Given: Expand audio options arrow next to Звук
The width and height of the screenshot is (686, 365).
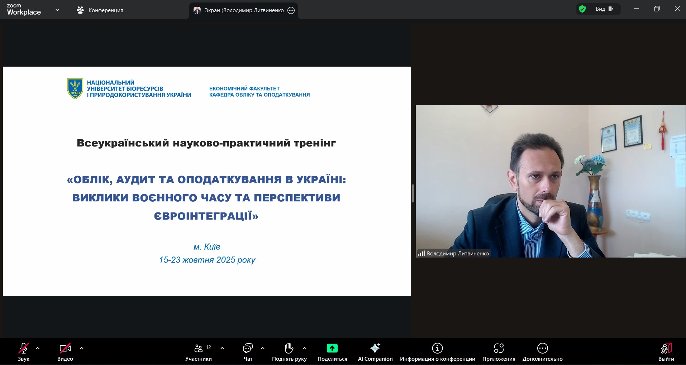Looking at the screenshot, I should tap(38, 348).
